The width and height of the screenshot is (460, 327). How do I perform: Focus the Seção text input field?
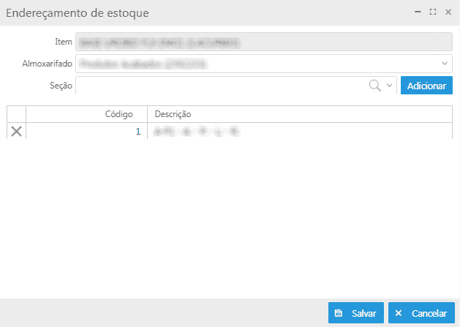pyautogui.click(x=219, y=86)
